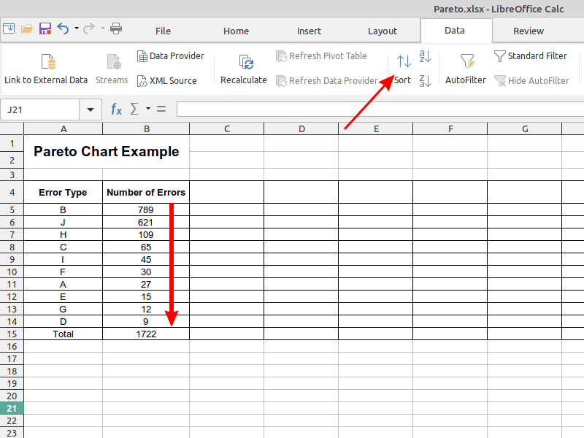Expand the Sum function dropdown arrow
This screenshot has width=584, height=438.
coord(148,109)
